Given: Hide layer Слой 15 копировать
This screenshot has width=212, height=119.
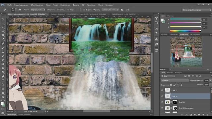Looking at the screenshot, I should 162,108.
